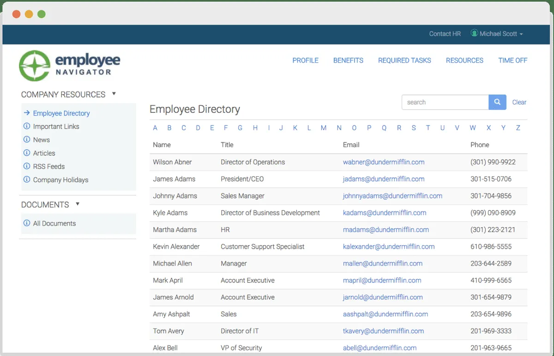This screenshot has height=356, width=554.
Task: Click the info icon next to Articles
Action: pos(26,153)
